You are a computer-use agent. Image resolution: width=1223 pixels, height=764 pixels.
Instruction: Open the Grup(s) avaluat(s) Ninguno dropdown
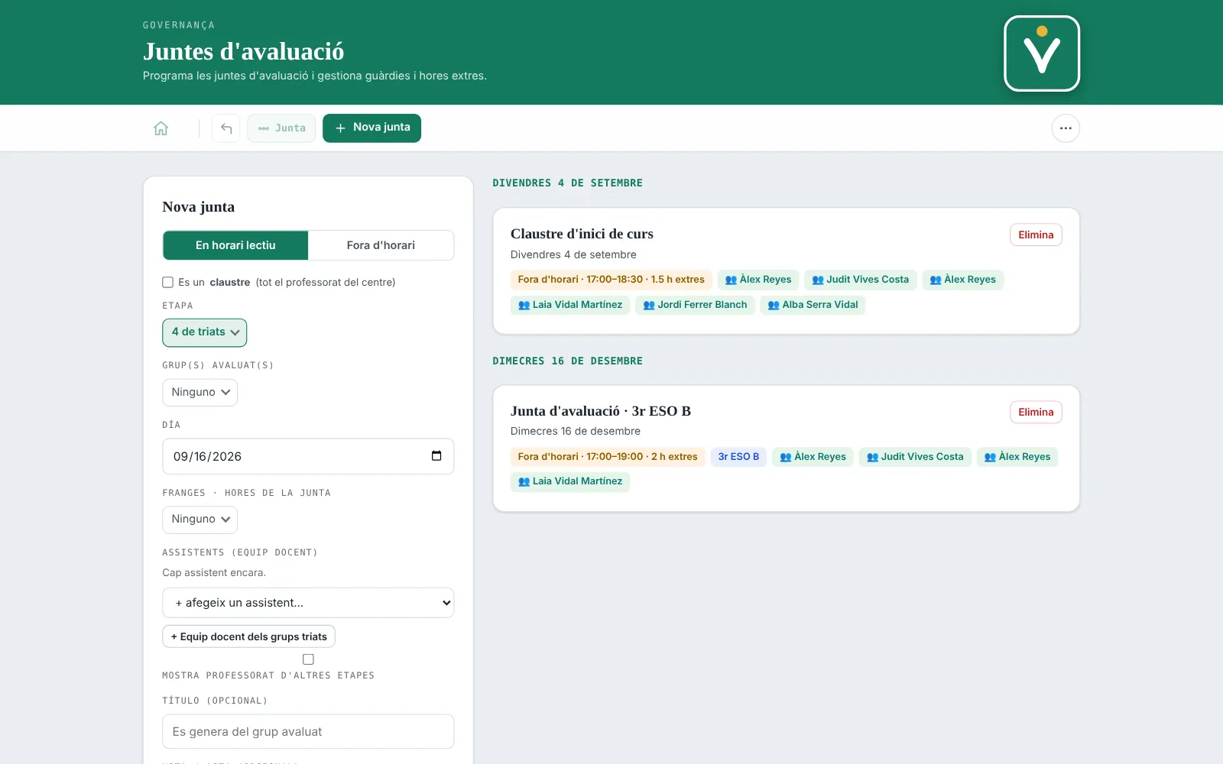200,393
